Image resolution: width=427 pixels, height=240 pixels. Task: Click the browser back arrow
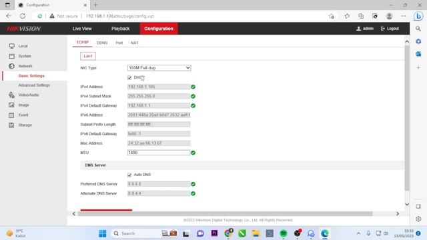(9, 16)
